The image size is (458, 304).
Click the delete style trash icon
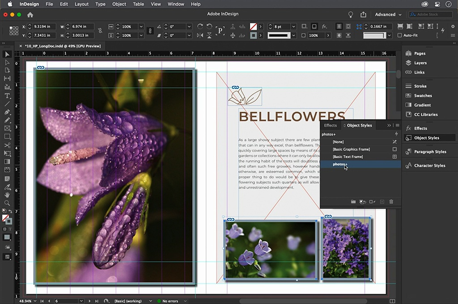[391, 202]
